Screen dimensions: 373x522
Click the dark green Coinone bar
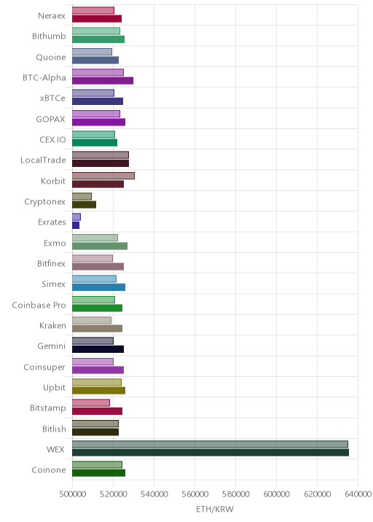click(x=98, y=473)
